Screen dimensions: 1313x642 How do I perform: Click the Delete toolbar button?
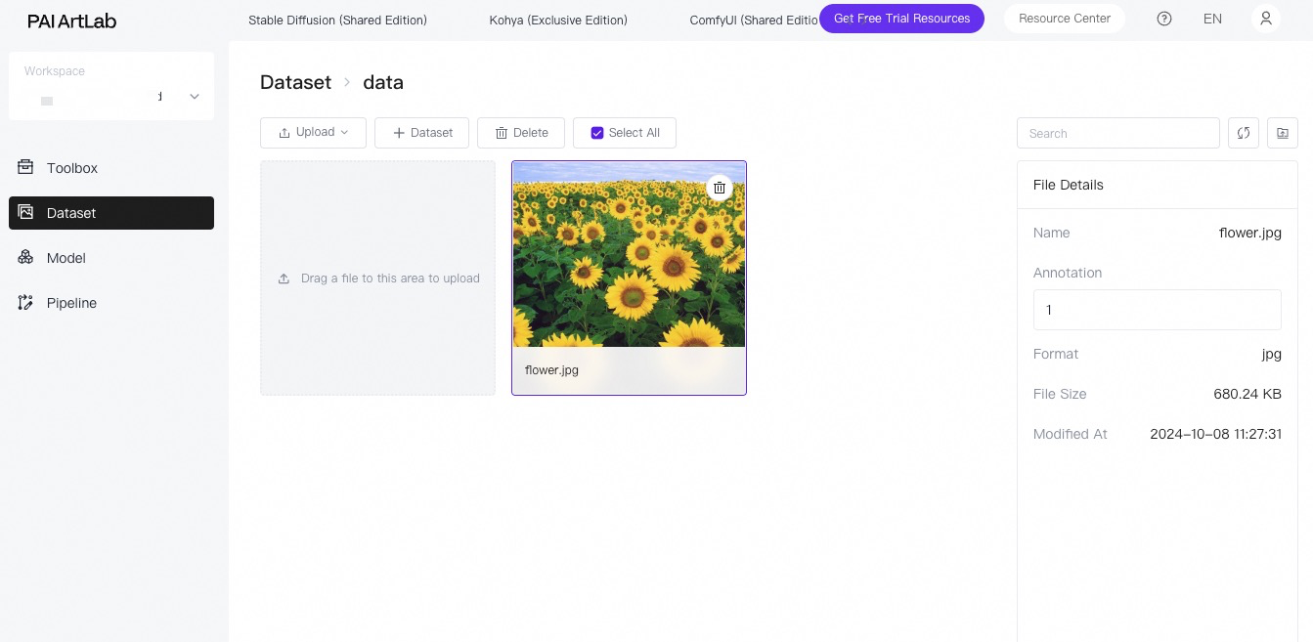point(521,133)
